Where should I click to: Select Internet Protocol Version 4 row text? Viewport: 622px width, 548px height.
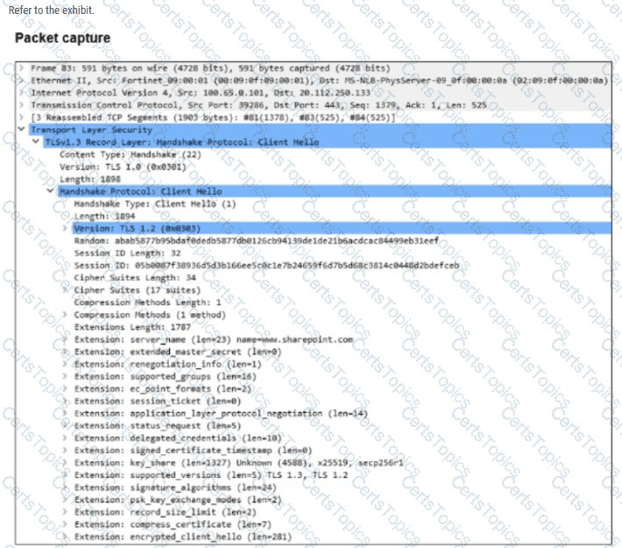[x=201, y=93]
